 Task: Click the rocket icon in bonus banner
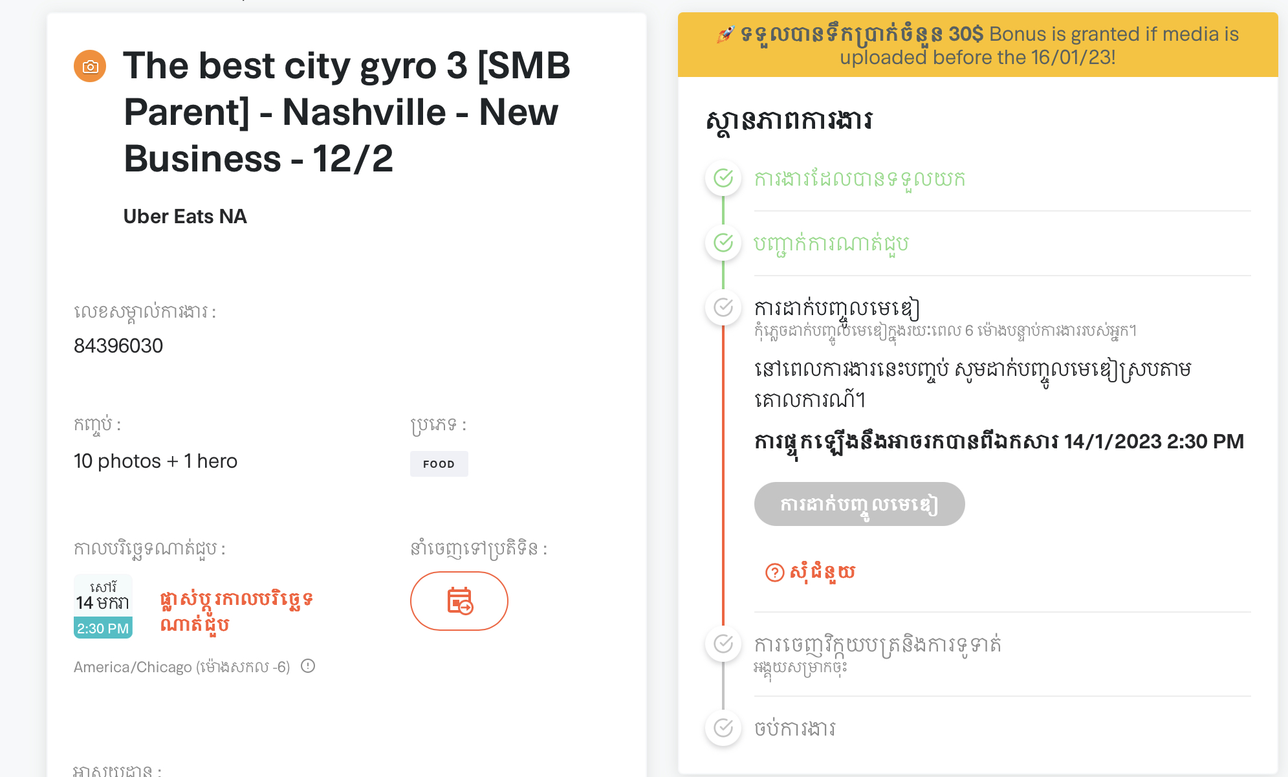(x=726, y=34)
